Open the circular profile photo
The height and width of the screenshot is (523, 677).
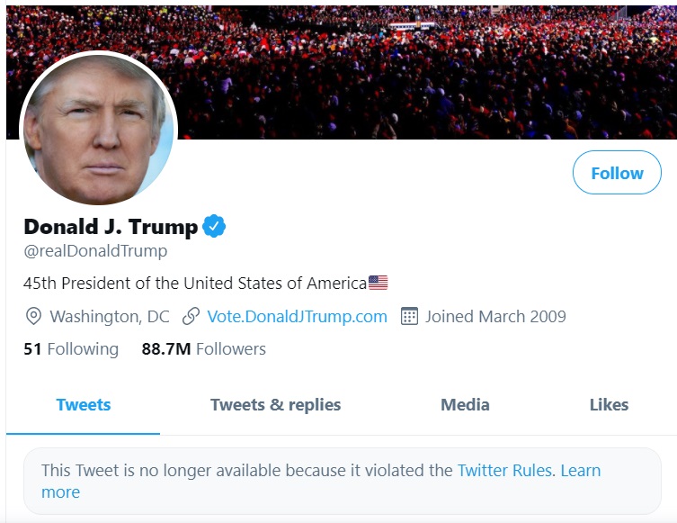(98, 129)
